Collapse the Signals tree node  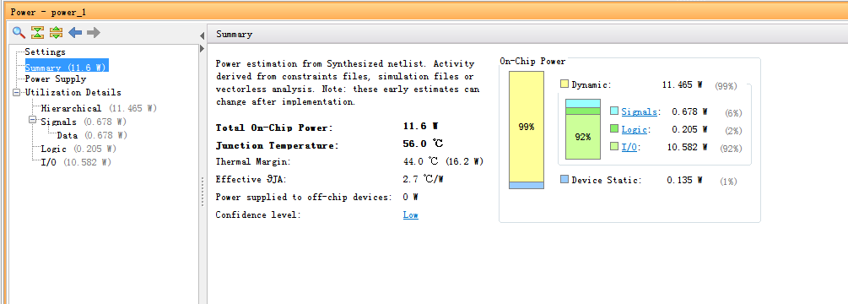point(32,120)
